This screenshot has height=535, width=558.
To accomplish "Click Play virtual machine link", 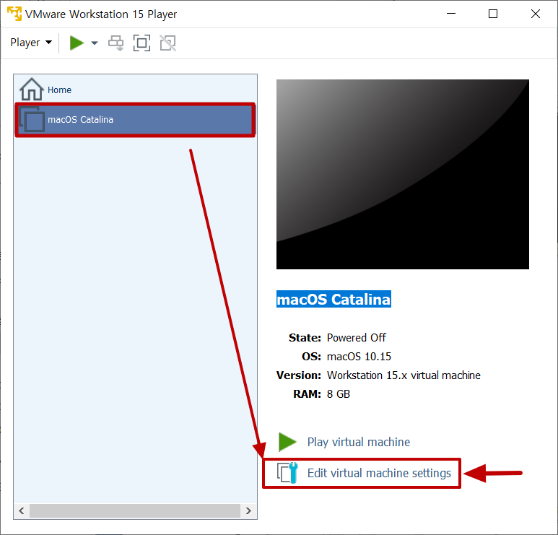I will click(358, 442).
